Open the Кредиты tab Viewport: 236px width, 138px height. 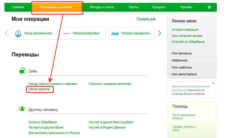pos(159,7)
